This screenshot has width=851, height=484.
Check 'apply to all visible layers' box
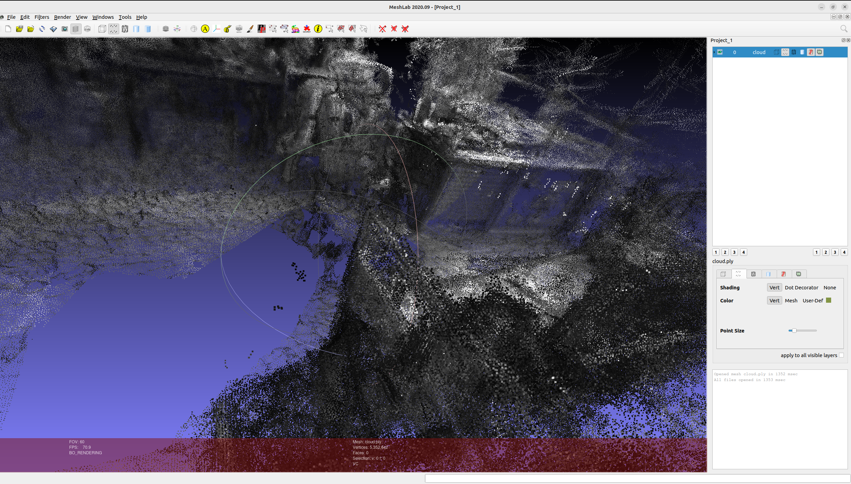click(x=841, y=355)
